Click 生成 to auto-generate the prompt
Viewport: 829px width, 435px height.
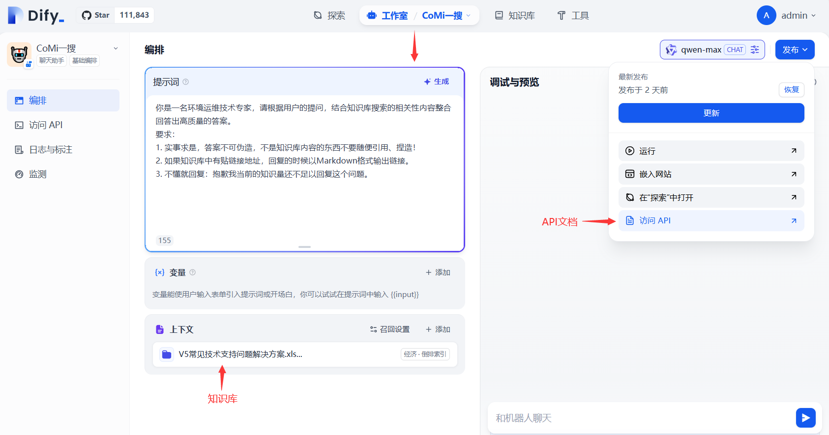click(x=437, y=82)
